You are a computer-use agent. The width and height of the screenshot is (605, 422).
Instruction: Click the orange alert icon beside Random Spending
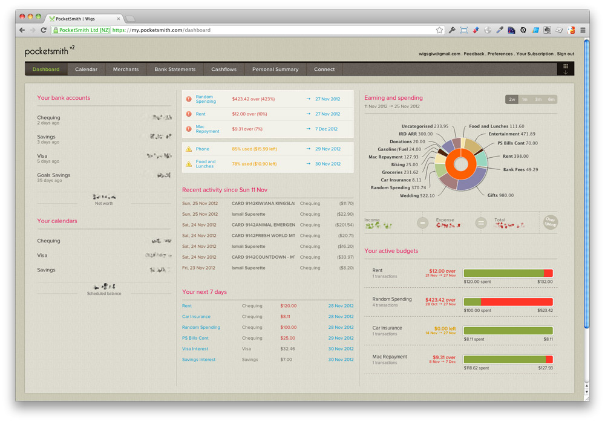[189, 99]
